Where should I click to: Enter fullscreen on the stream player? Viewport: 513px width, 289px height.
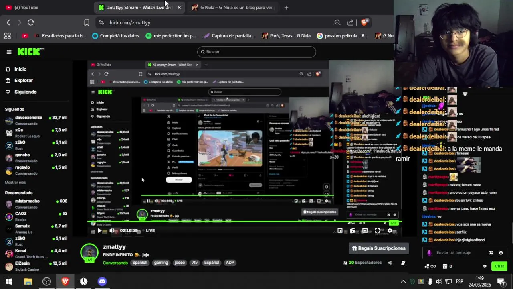[377, 230]
